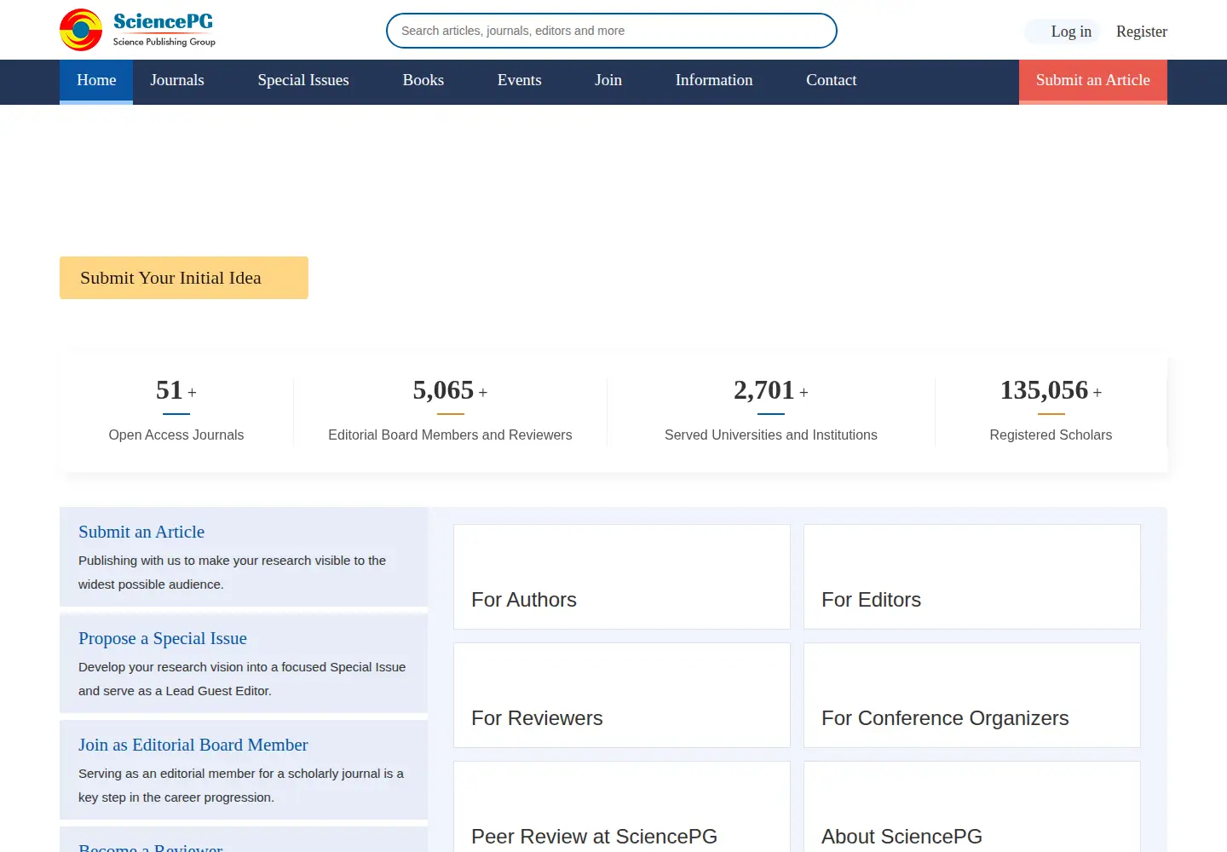Follow the Join as Editorial Board Member link
1227x852 pixels.
[x=193, y=745]
